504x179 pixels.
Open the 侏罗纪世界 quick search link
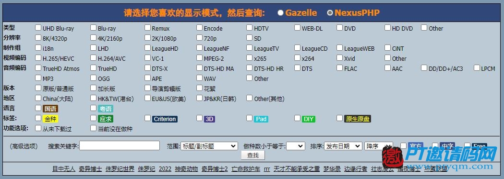pos(120,169)
